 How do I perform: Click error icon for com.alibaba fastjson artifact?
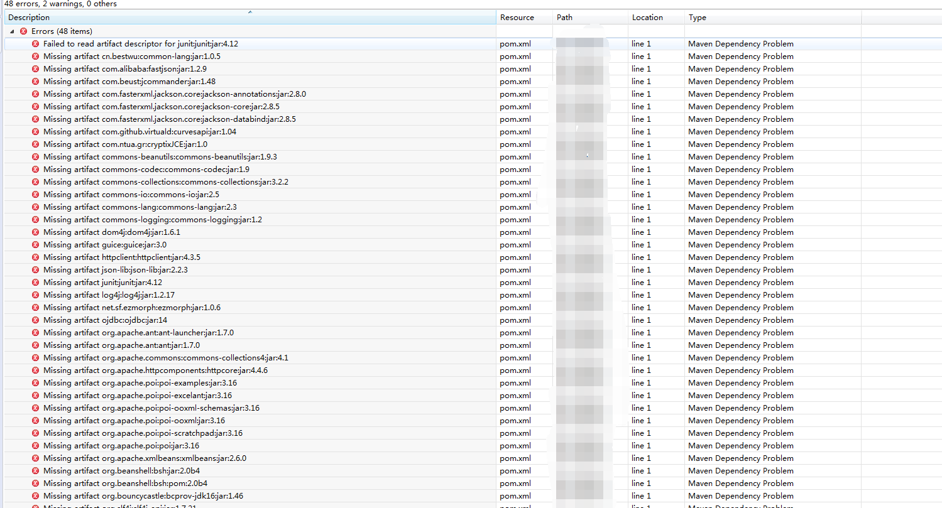coord(36,69)
